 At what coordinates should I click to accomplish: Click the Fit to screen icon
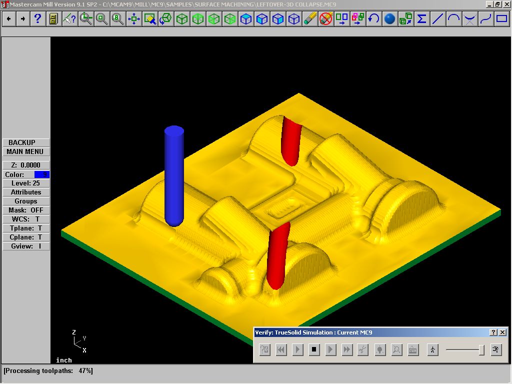(133, 19)
